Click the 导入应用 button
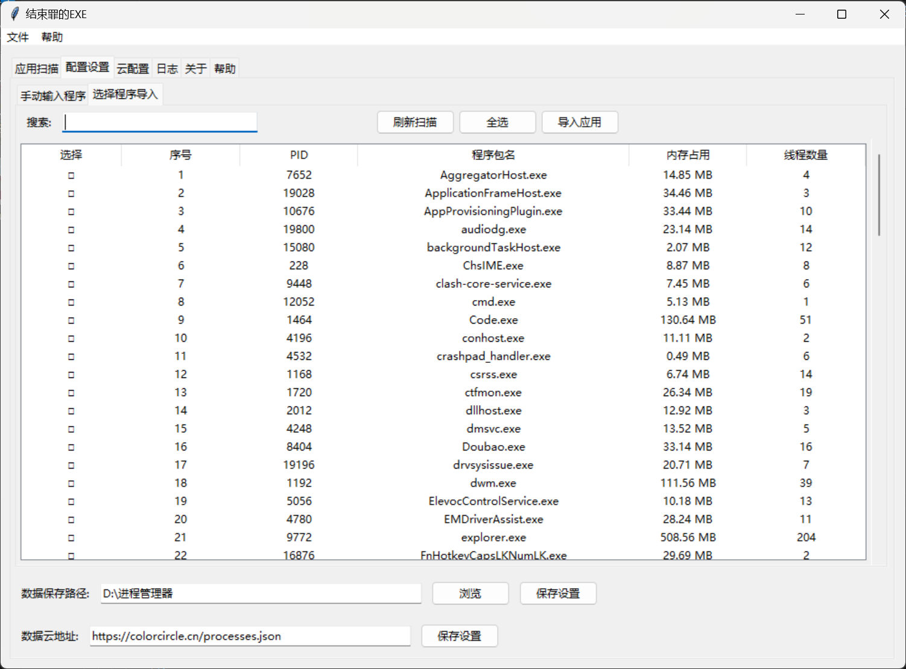Viewport: 906px width, 669px height. (579, 123)
